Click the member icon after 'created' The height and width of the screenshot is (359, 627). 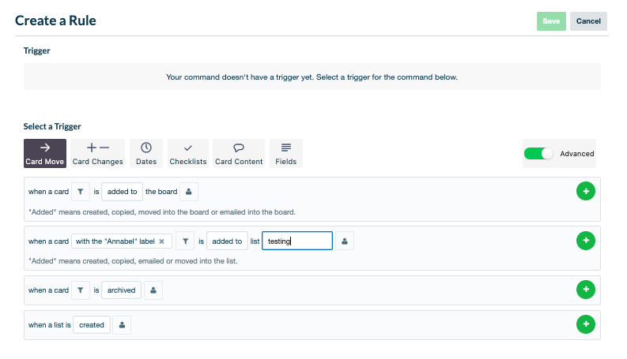[x=122, y=325]
